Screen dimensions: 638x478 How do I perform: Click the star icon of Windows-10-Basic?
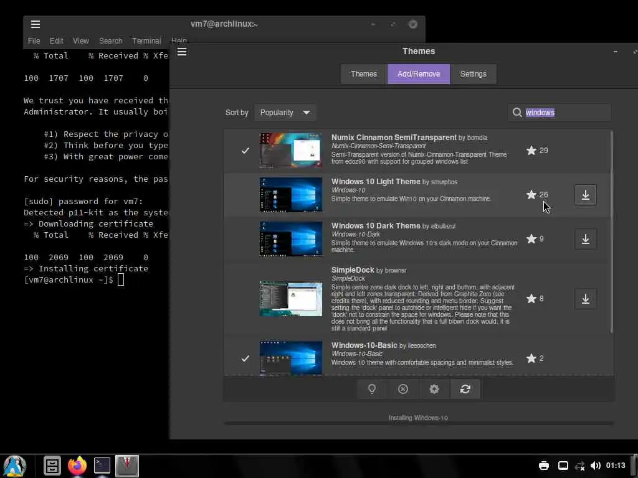click(531, 358)
